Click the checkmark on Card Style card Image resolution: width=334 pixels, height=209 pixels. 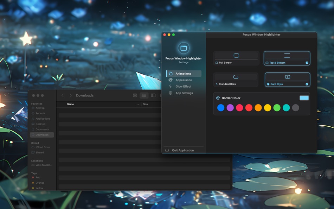[307, 84]
